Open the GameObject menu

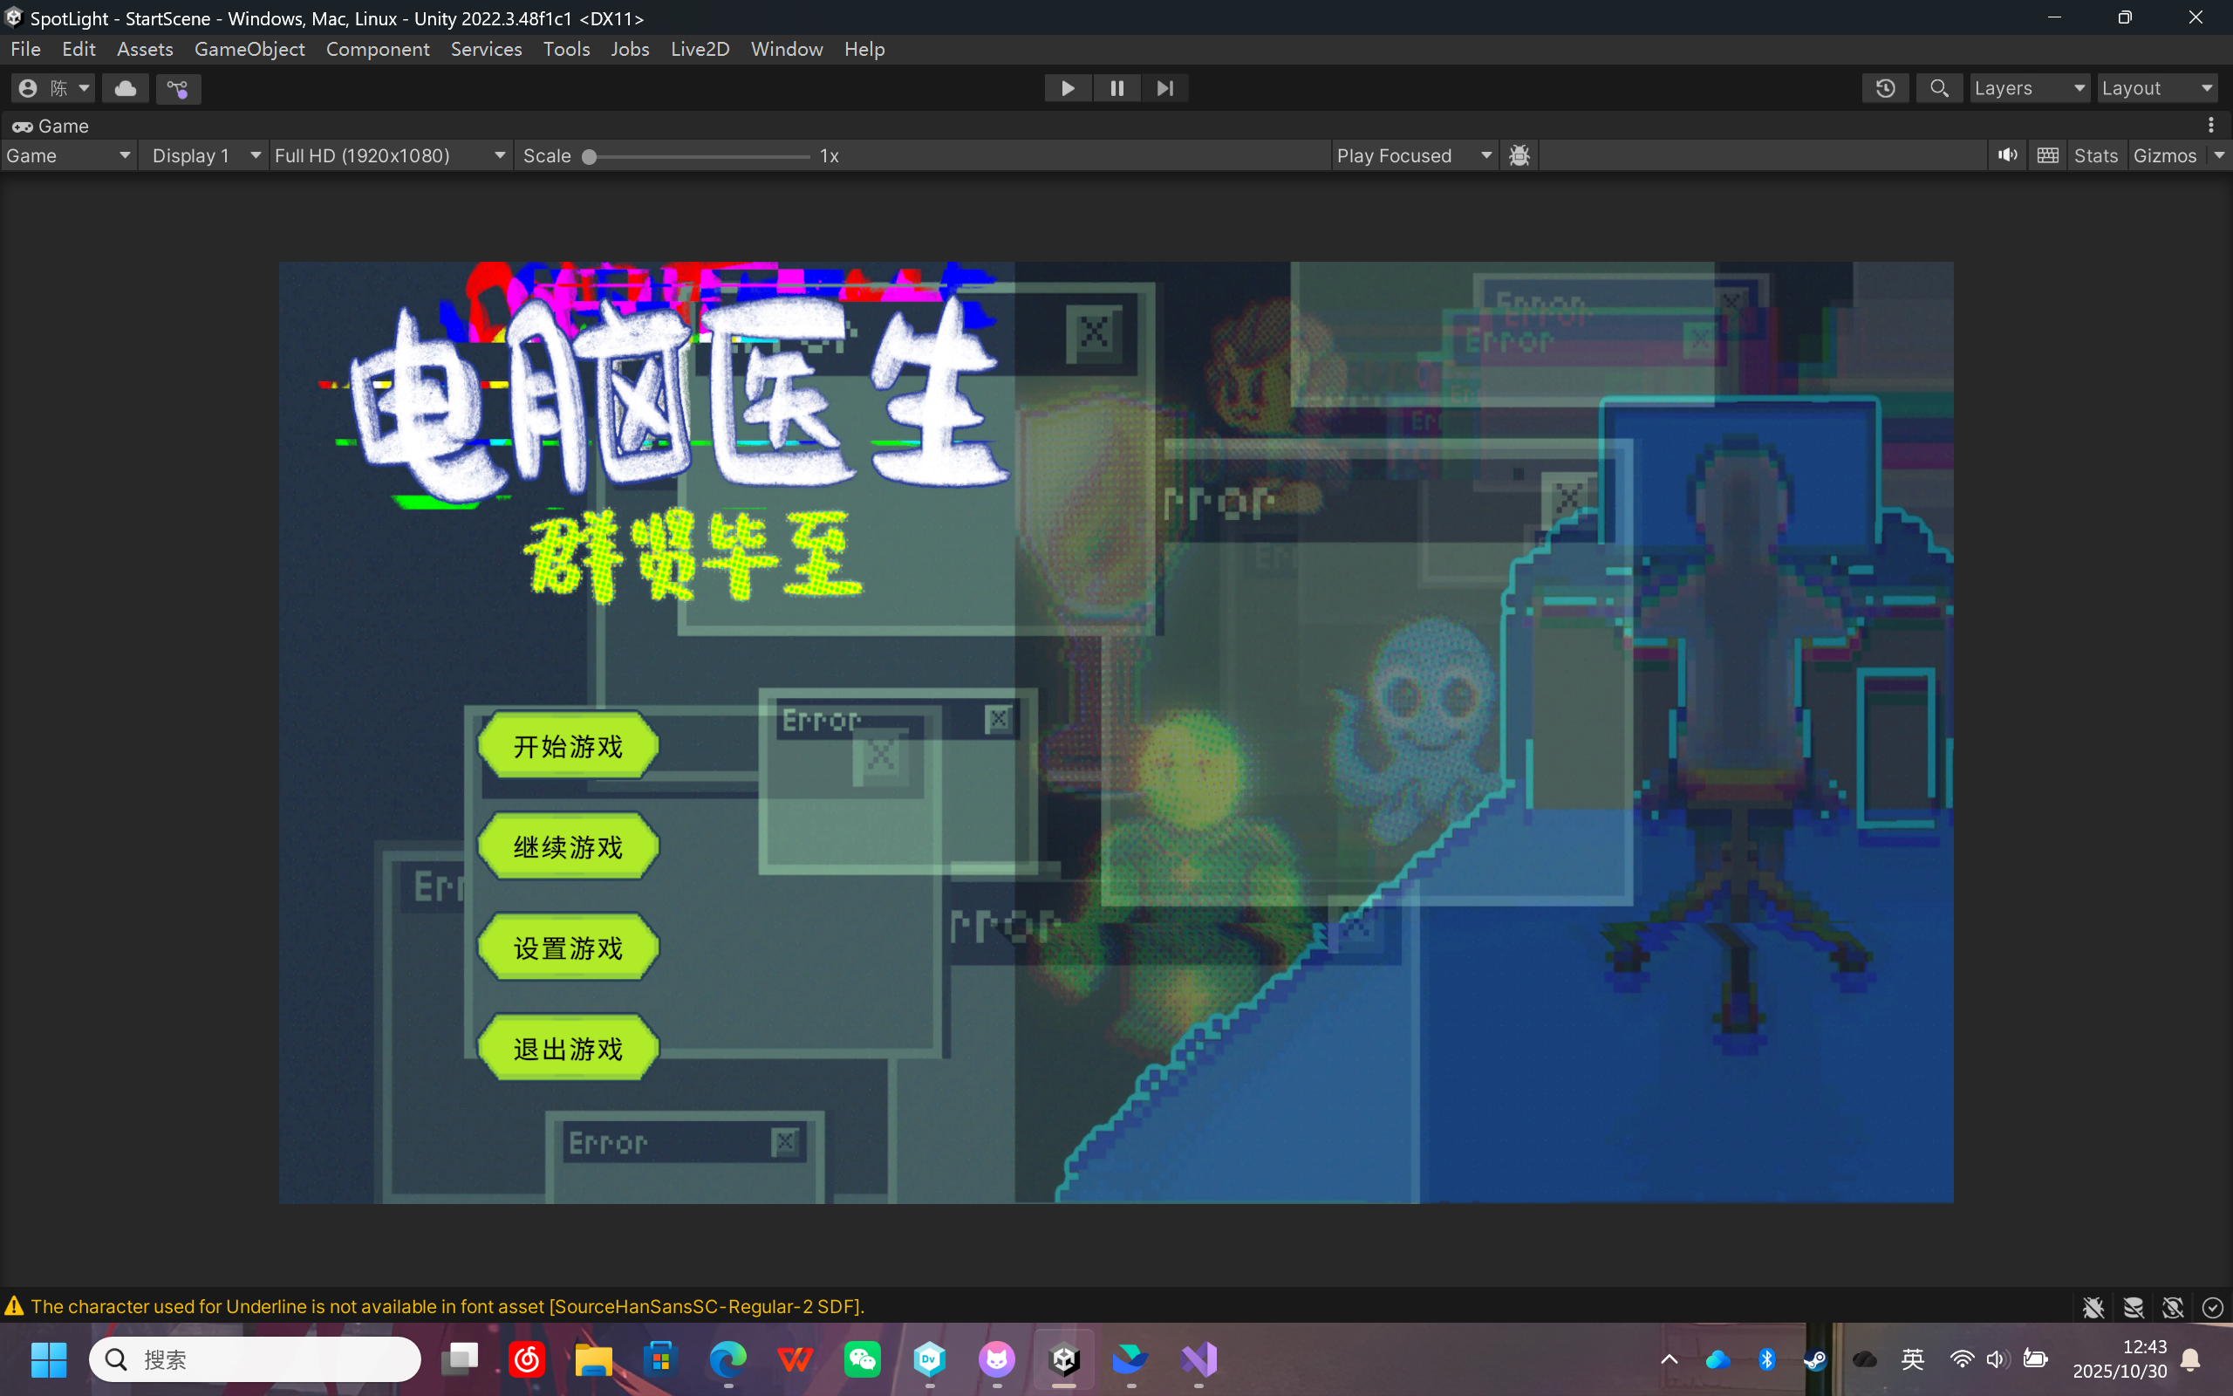click(x=249, y=49)
